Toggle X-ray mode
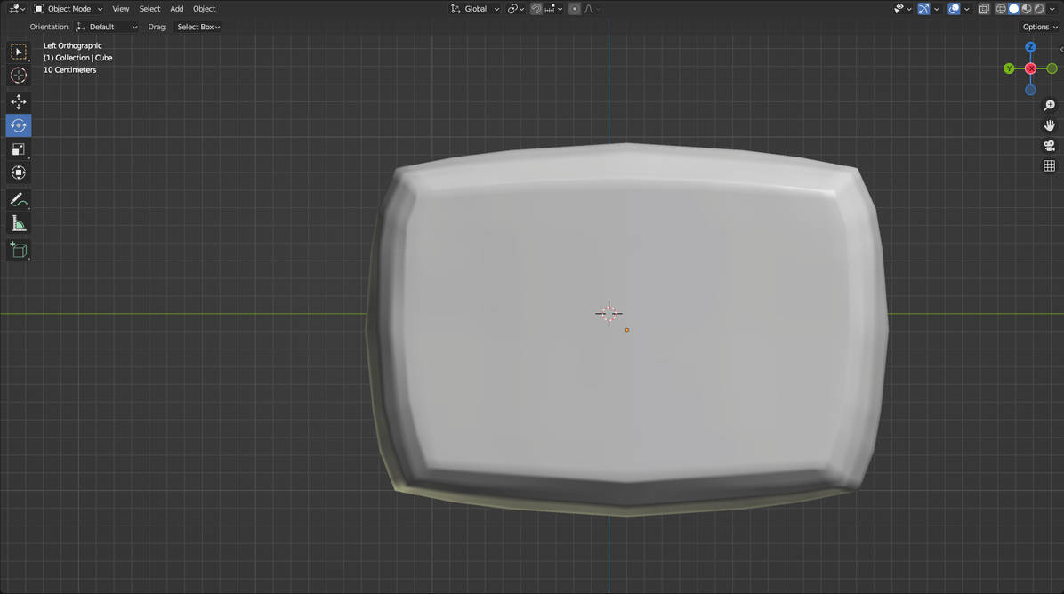The image size is (1064, 594). click(x=983, y=9)
